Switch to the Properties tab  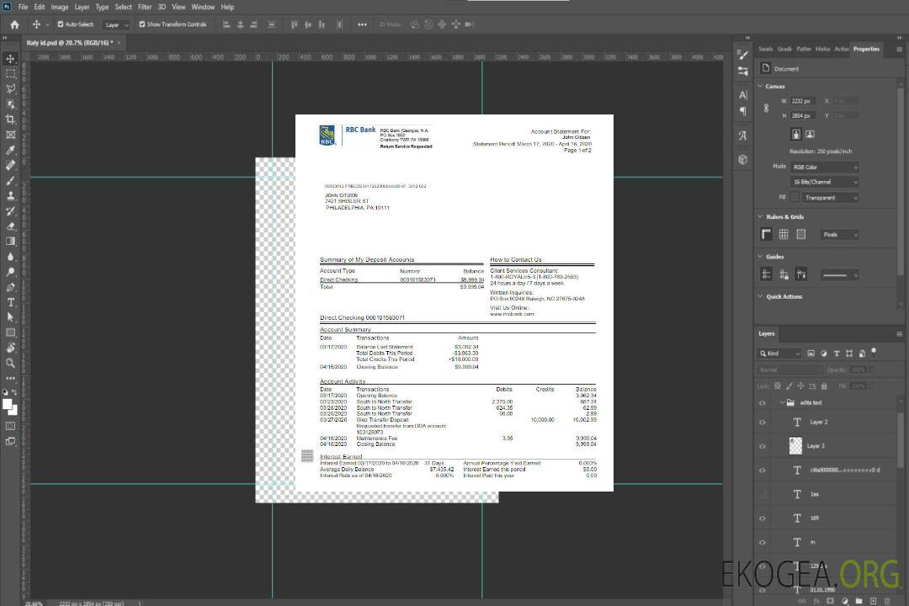(x=866, y=49)
